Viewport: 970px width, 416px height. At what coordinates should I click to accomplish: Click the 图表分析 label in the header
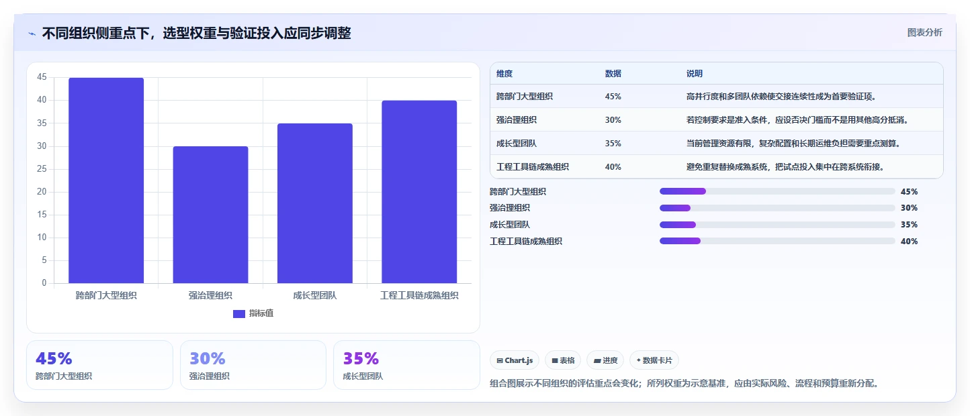click(924, 32)
